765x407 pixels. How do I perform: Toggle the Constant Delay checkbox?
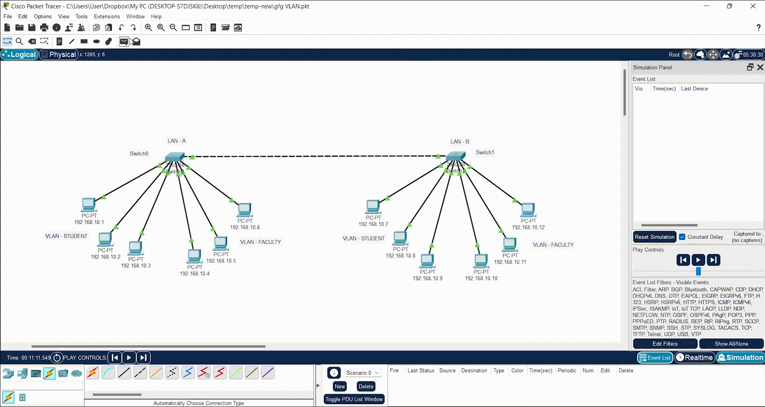click(682, 237)
